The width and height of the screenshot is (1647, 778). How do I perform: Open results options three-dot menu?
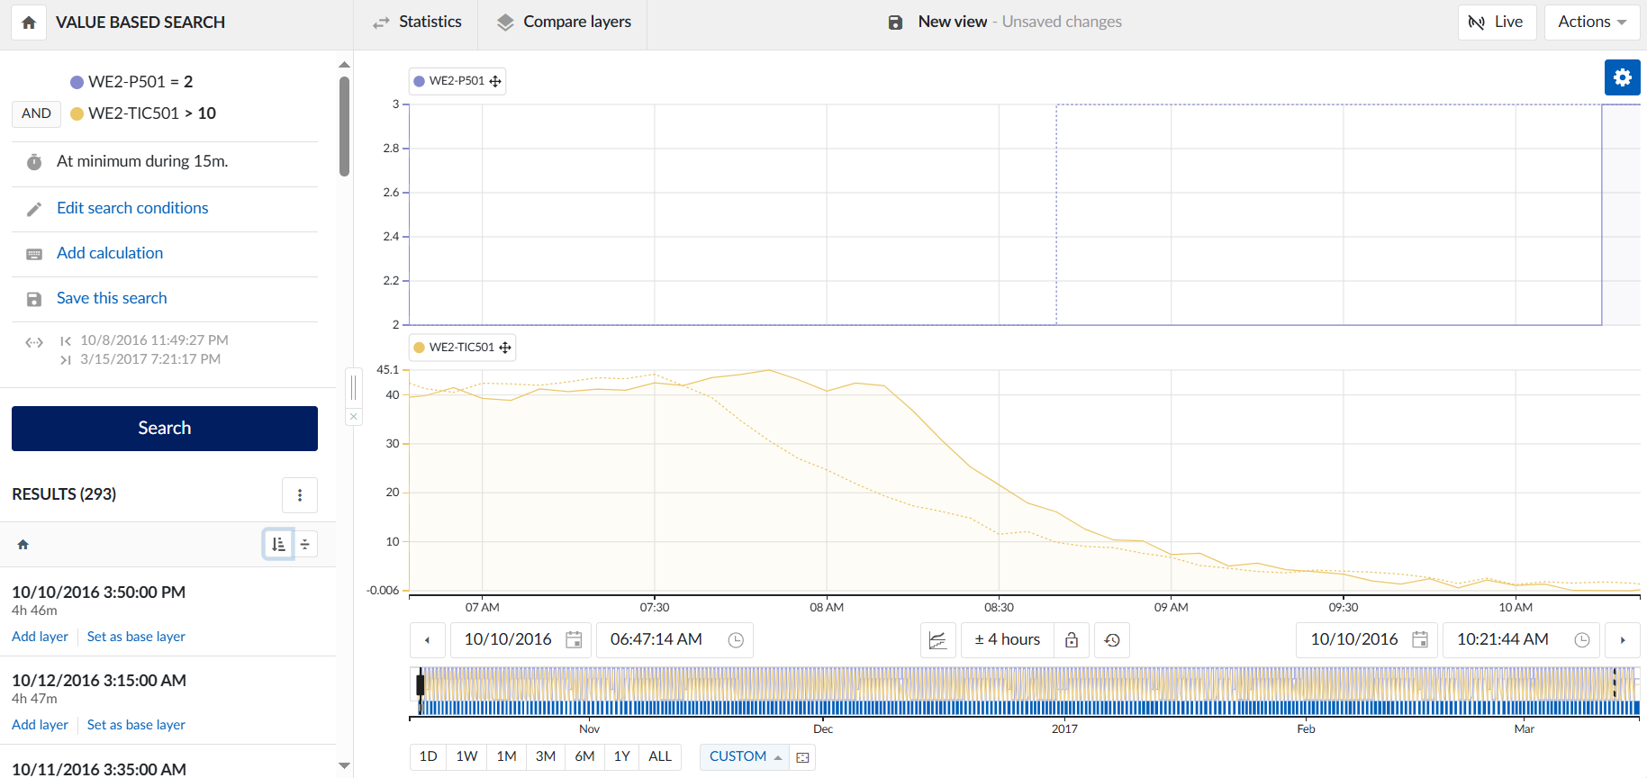(300, 495)
